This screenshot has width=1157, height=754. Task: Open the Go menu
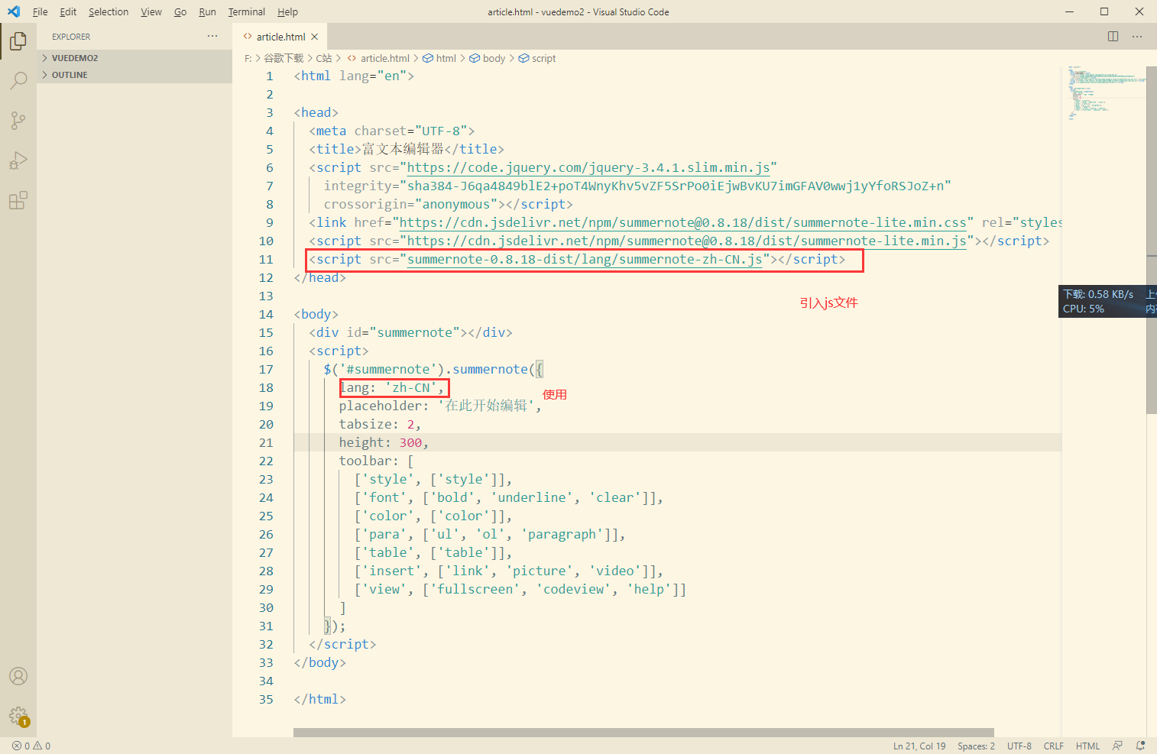coord(180,11)
